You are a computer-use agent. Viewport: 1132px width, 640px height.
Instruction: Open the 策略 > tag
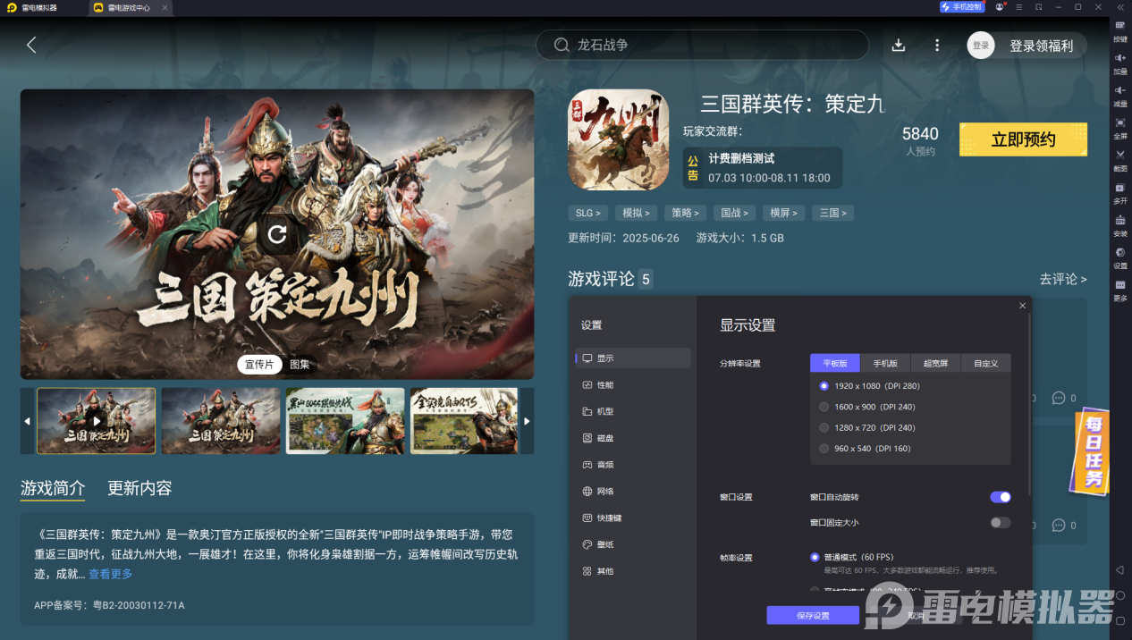pyautogui.click(x=686, y=213)
